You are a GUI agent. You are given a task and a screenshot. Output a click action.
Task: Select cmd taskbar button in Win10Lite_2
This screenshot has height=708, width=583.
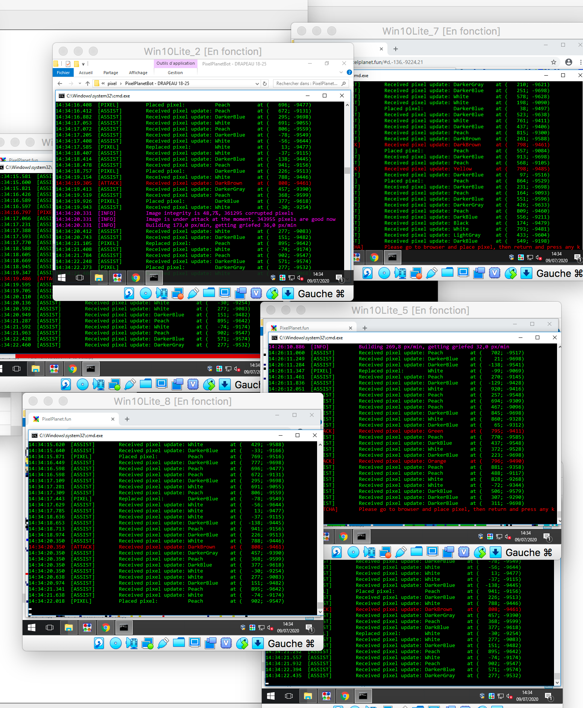click(154, 278)
